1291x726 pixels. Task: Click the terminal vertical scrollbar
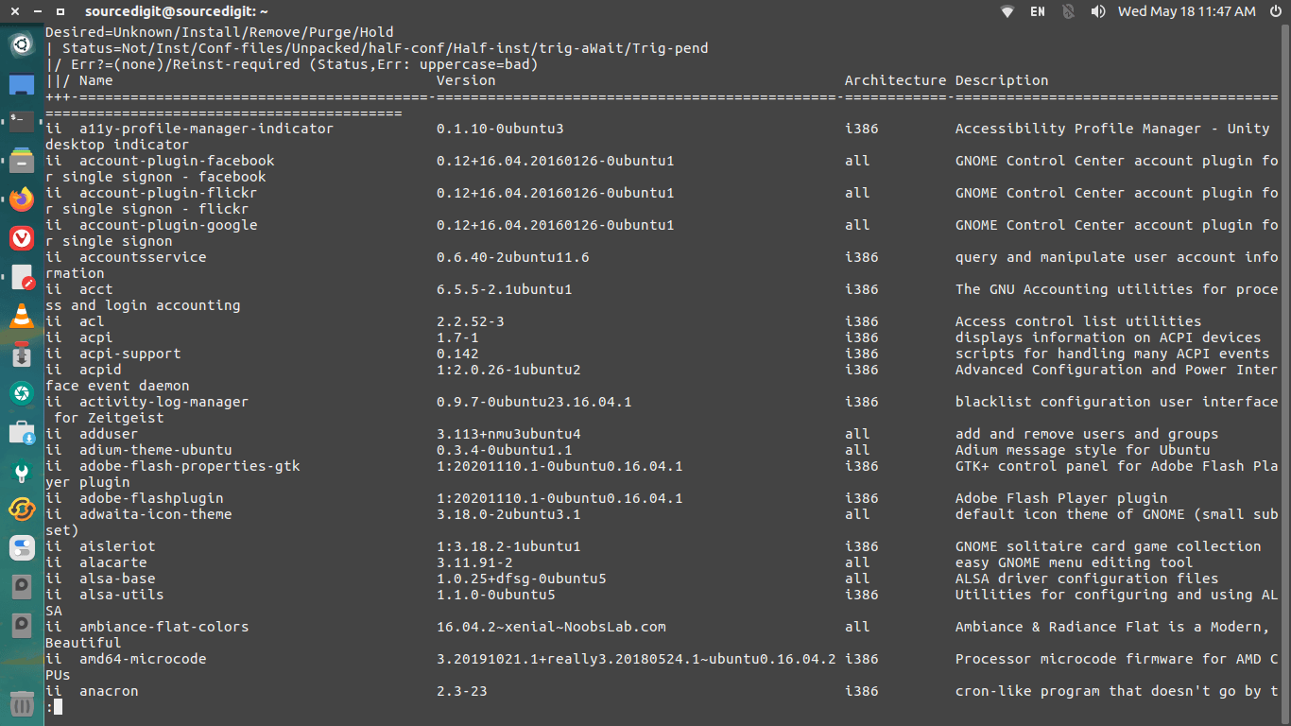tap(1284, 374)
